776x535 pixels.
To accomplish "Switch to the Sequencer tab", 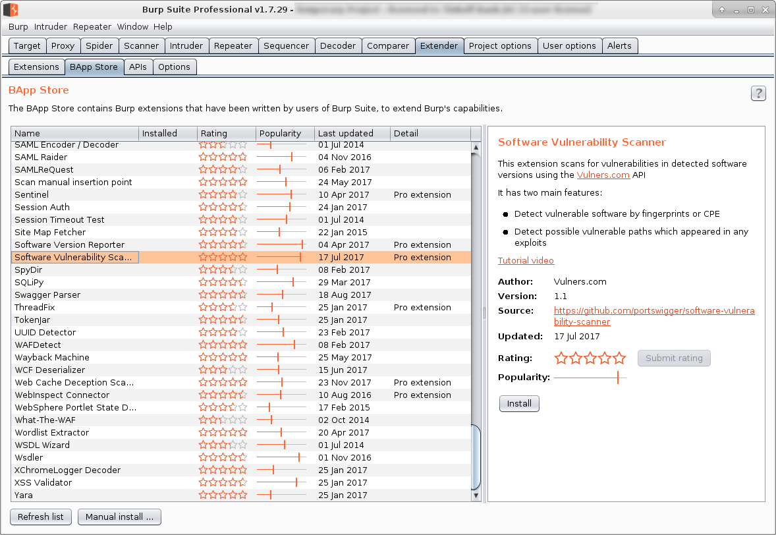I will (286, 45).
